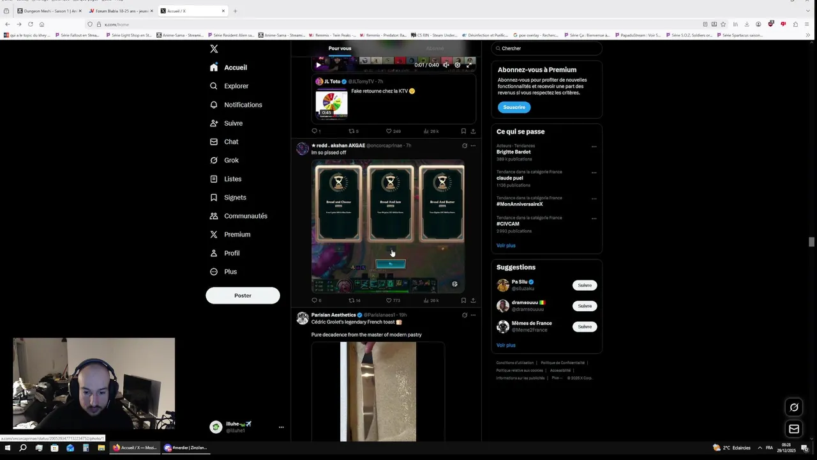Screen dimensions: 817x460
Task: Open redd akshan's profile avatar
Action: (x=303, y=149)
